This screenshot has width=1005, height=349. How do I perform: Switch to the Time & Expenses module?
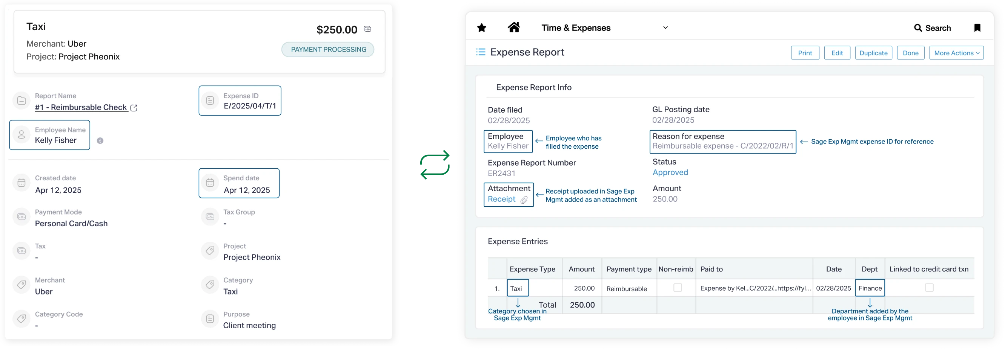[x=576, y=27]
